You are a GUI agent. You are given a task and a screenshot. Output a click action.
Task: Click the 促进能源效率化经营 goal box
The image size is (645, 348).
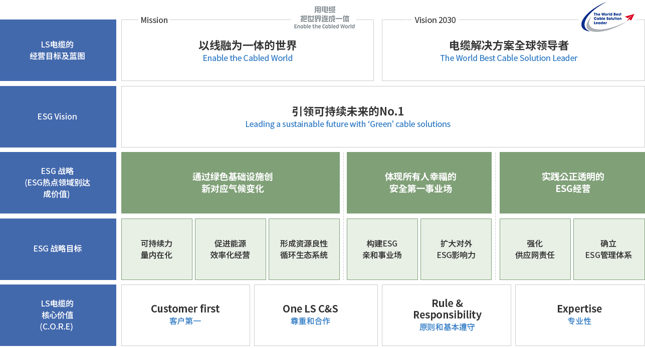[230, 249]
